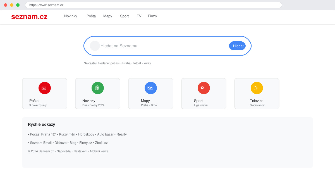335x176 pixels.
Task: Click the Sport card title
Action: point(198,101)
